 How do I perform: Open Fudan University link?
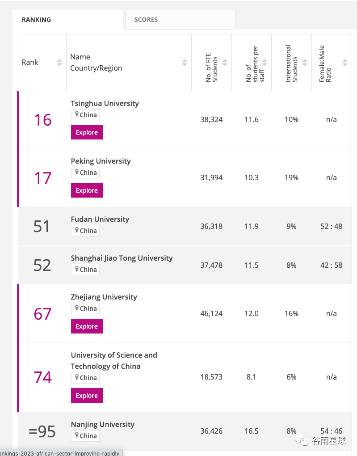100,219
